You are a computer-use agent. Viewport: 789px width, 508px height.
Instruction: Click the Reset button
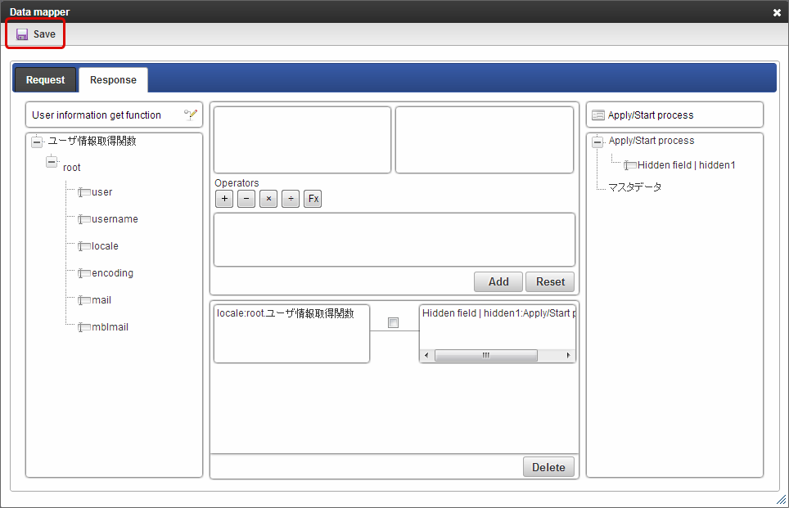tap(550, 281)
